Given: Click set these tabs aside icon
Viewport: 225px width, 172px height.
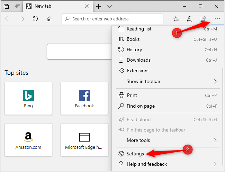Looking at the screenshot, I should coord(17,6).
